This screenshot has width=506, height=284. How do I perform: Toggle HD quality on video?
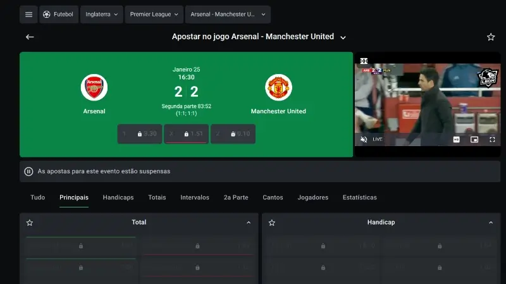click(456, 139)
